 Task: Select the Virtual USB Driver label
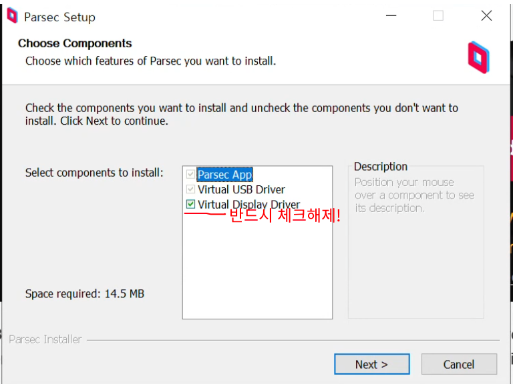pyautogui.click(x=241, y=189)
